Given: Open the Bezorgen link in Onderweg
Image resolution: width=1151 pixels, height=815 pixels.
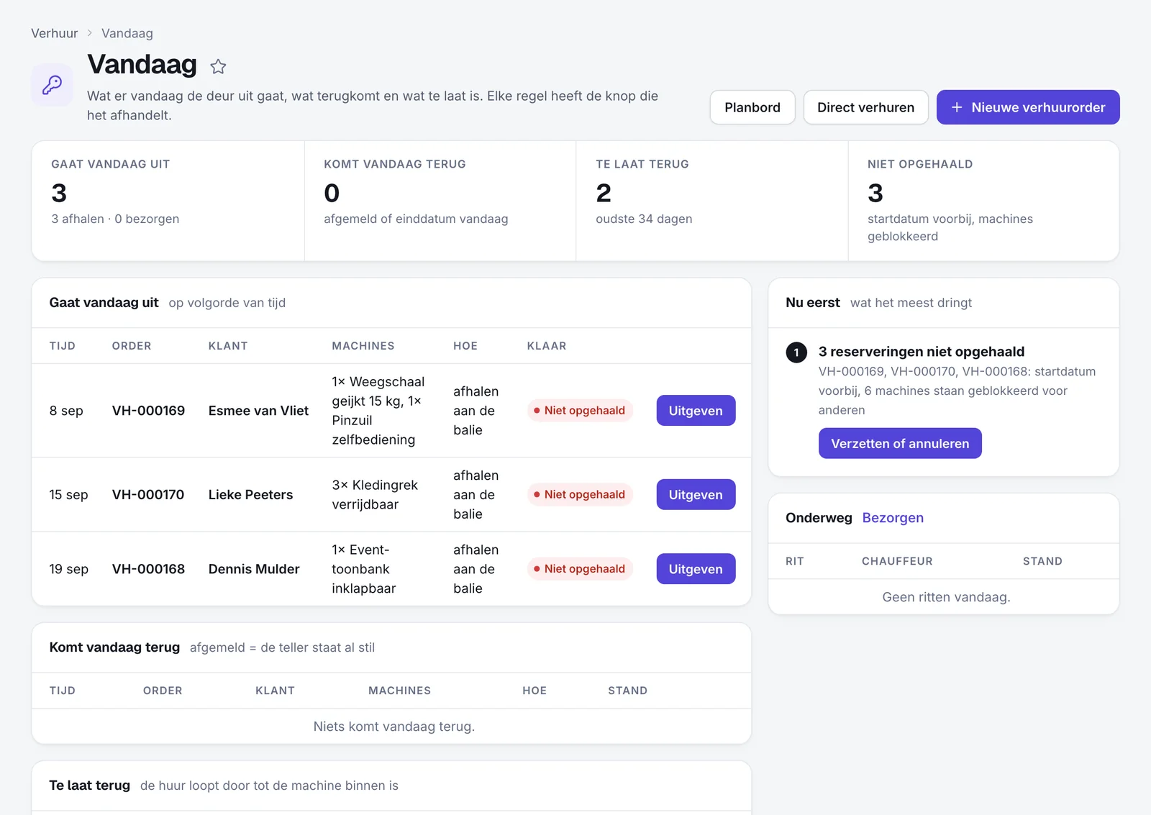Looking at the screenshot, I should click(x=893, y=518).
